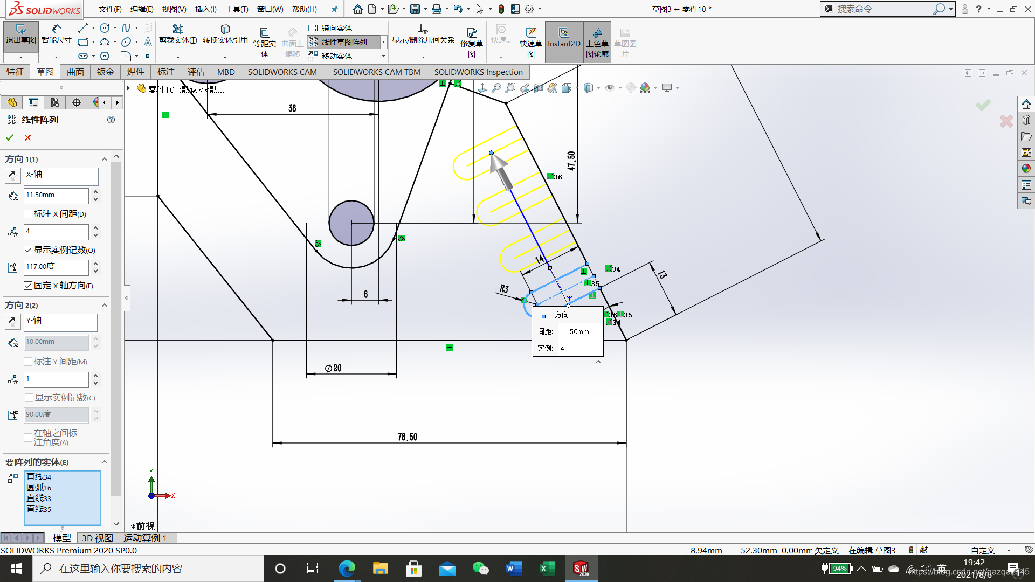1035x582 pixels.
Task: Click Convert Entities (转换实体引用) icon
Action: coord(225,34)
